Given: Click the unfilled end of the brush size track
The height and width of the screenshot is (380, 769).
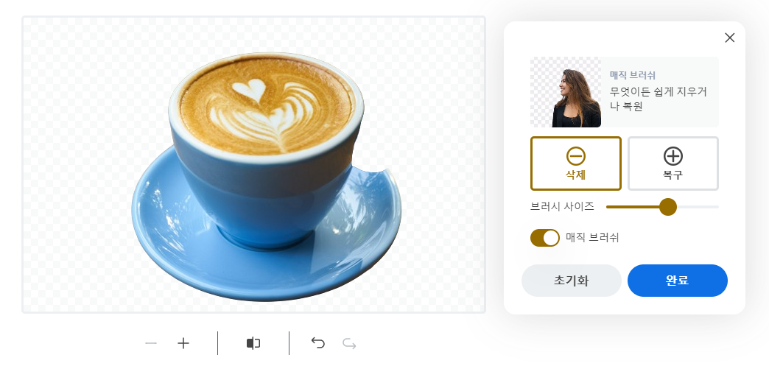Looking at the screenshot, I should point(698,207).
